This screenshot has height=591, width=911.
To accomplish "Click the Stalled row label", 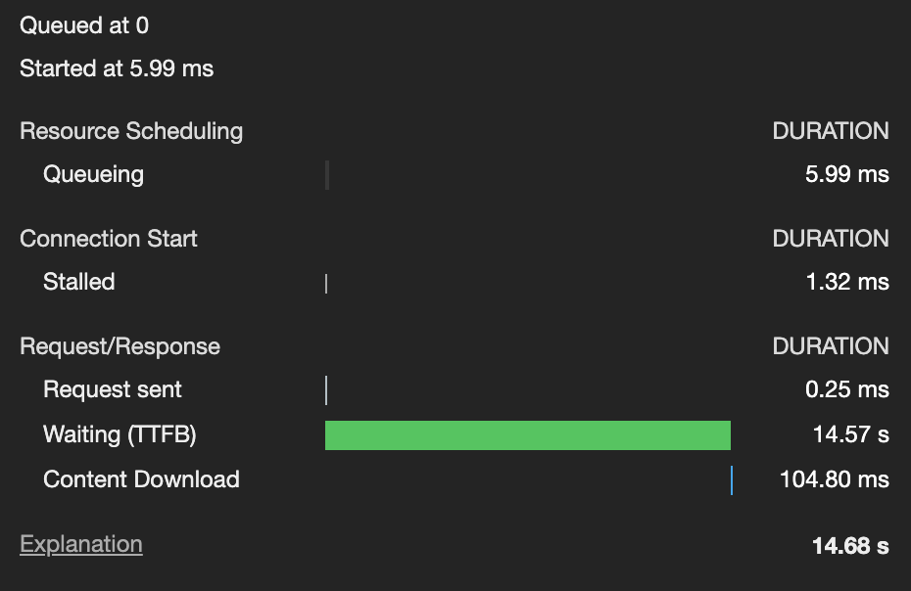I will click(79, 282).
